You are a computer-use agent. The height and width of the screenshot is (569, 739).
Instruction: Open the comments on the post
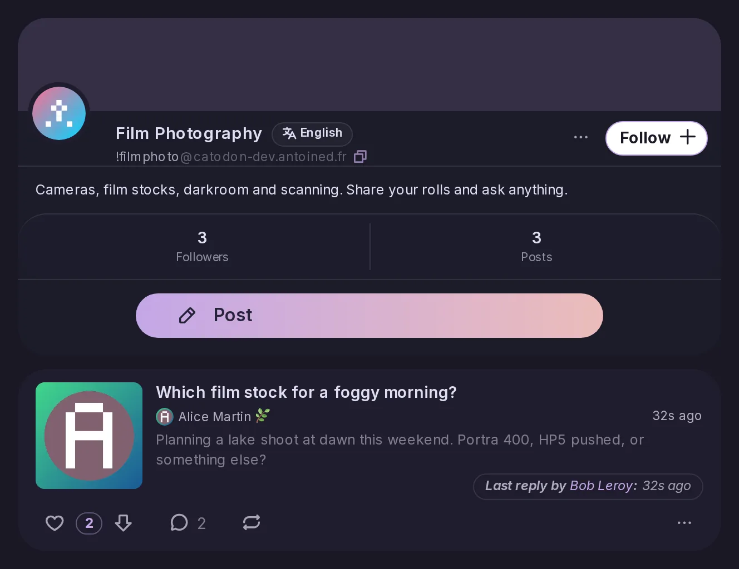179,523
